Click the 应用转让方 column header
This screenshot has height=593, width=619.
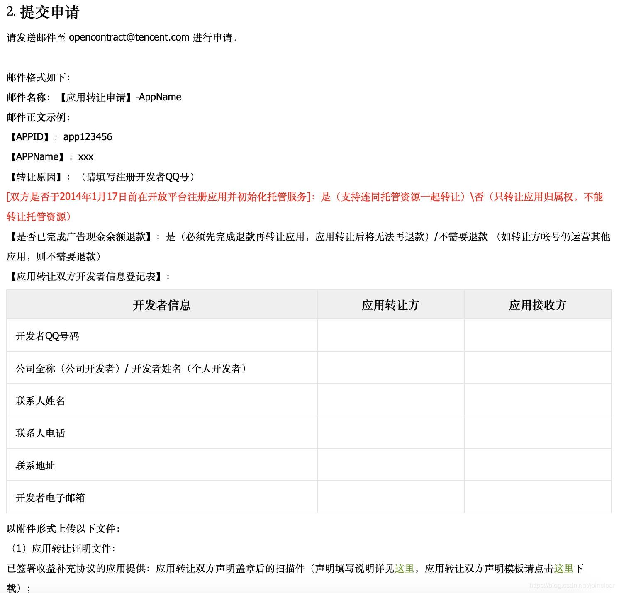390,305
